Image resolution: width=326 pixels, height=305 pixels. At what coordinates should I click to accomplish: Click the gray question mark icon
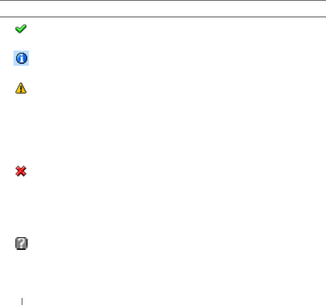click(x=21, y=243)
